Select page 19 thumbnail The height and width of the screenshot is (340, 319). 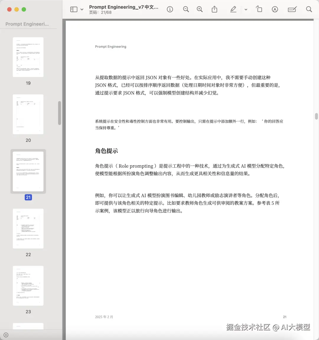(28, 57)
